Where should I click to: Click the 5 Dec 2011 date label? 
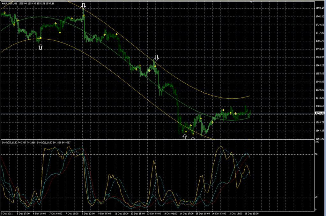pos(7,214)
